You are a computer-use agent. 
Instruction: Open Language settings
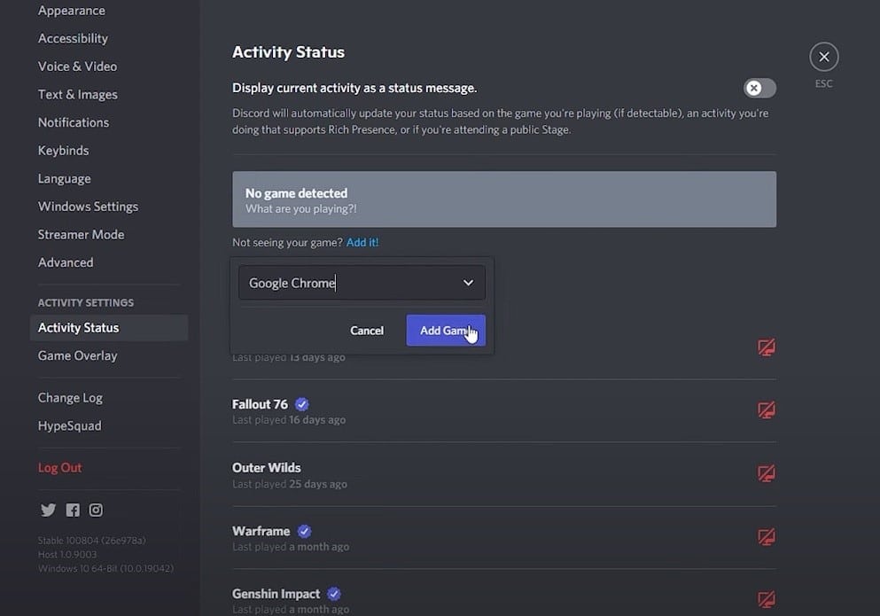tap(64, 178)
